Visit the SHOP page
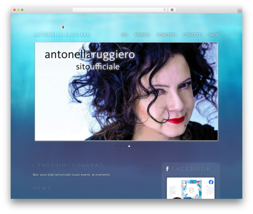Screen dimensions: 253x214 tap(214, 35)
